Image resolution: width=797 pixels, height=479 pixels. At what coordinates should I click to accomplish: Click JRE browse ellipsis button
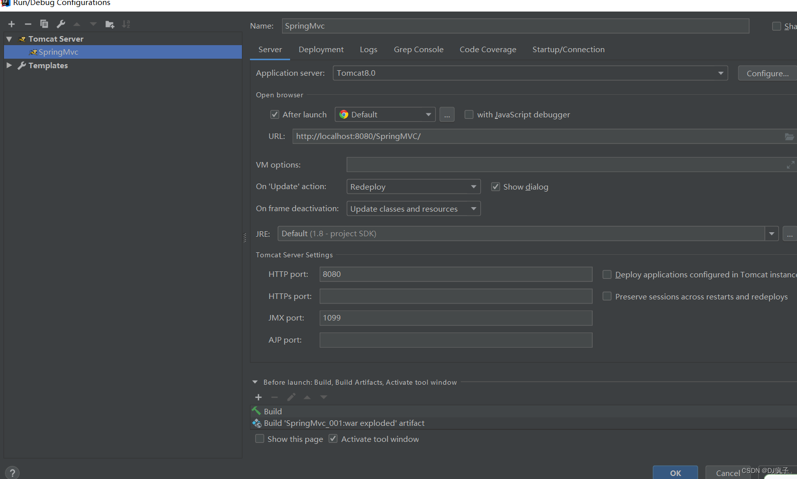pyautogui.click(x=790, y=234)
